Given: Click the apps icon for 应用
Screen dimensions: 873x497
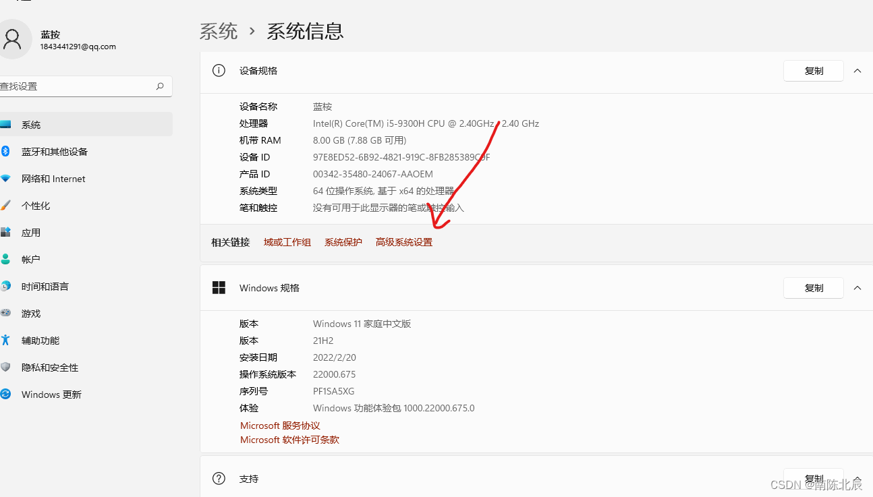Looking at the screenshot, I should 5,233.
